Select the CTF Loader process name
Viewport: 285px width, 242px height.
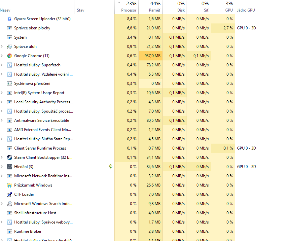pos(24,194)
